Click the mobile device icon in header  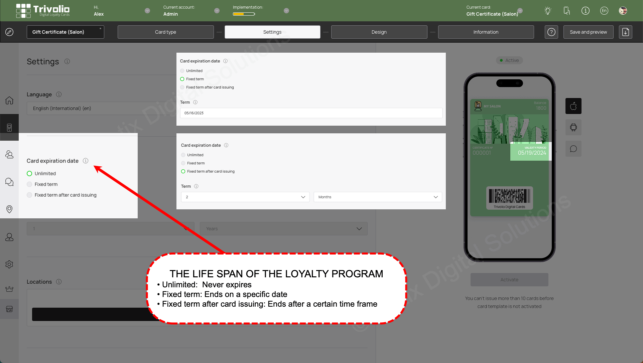click(x=566, y=11)
